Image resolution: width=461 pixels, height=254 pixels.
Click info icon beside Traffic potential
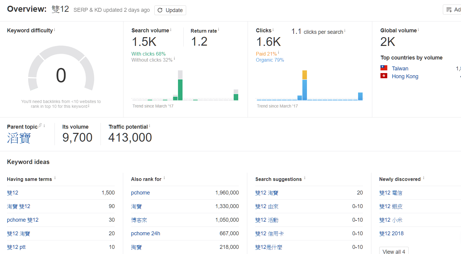click(150, 126)
